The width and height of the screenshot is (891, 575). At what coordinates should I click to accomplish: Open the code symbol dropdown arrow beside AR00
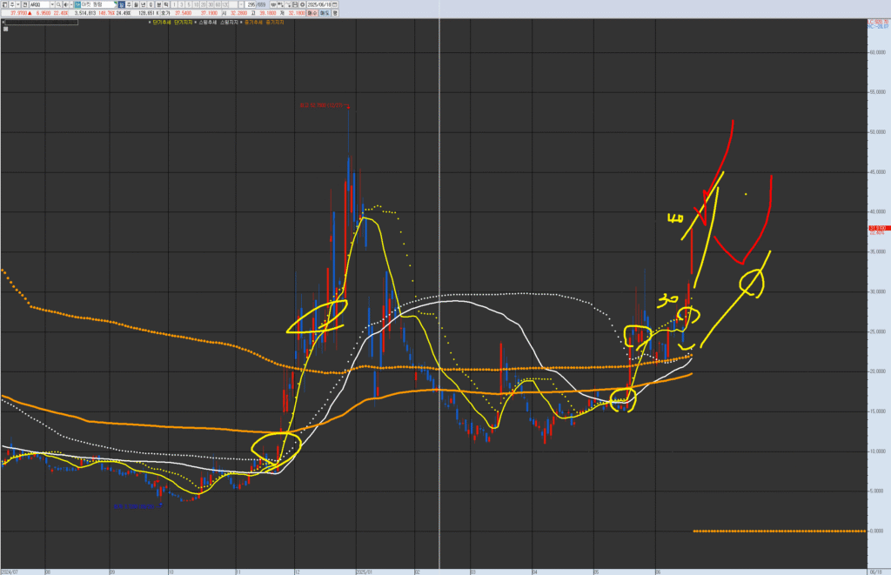coord(52,4)
